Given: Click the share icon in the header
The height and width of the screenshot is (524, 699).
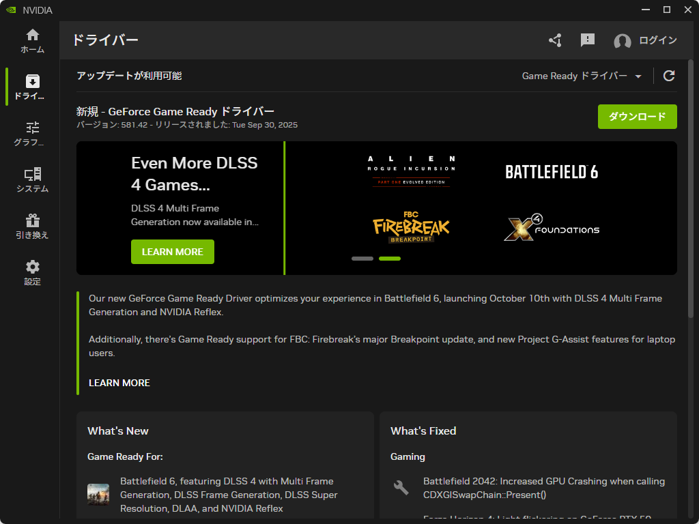Looking at the screenshot, I should point(555,41).
